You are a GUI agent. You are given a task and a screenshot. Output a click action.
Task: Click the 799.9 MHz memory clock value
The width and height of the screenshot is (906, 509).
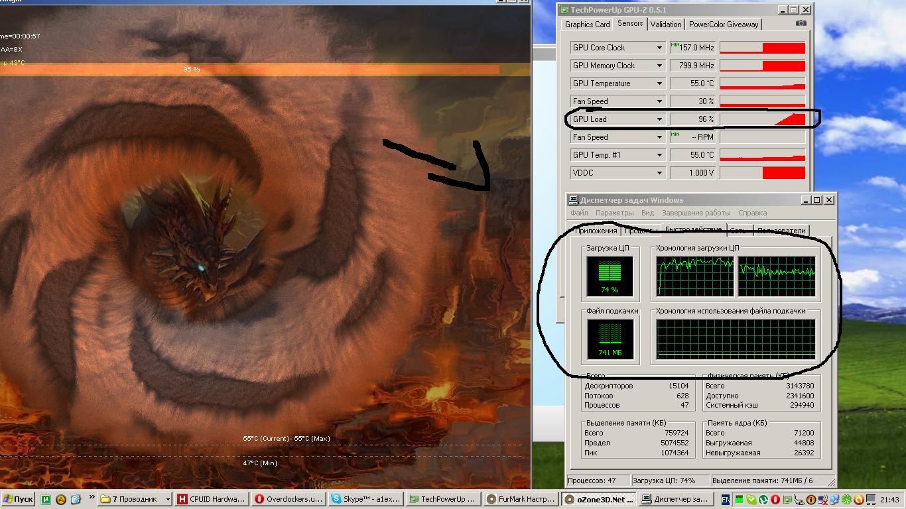click(x=692, y=66)
